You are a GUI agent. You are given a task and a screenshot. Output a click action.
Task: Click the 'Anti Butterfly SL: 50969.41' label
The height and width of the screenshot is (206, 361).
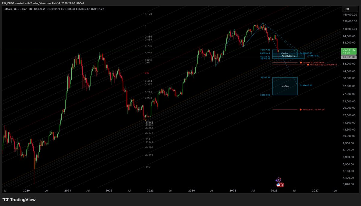point(323,65)
